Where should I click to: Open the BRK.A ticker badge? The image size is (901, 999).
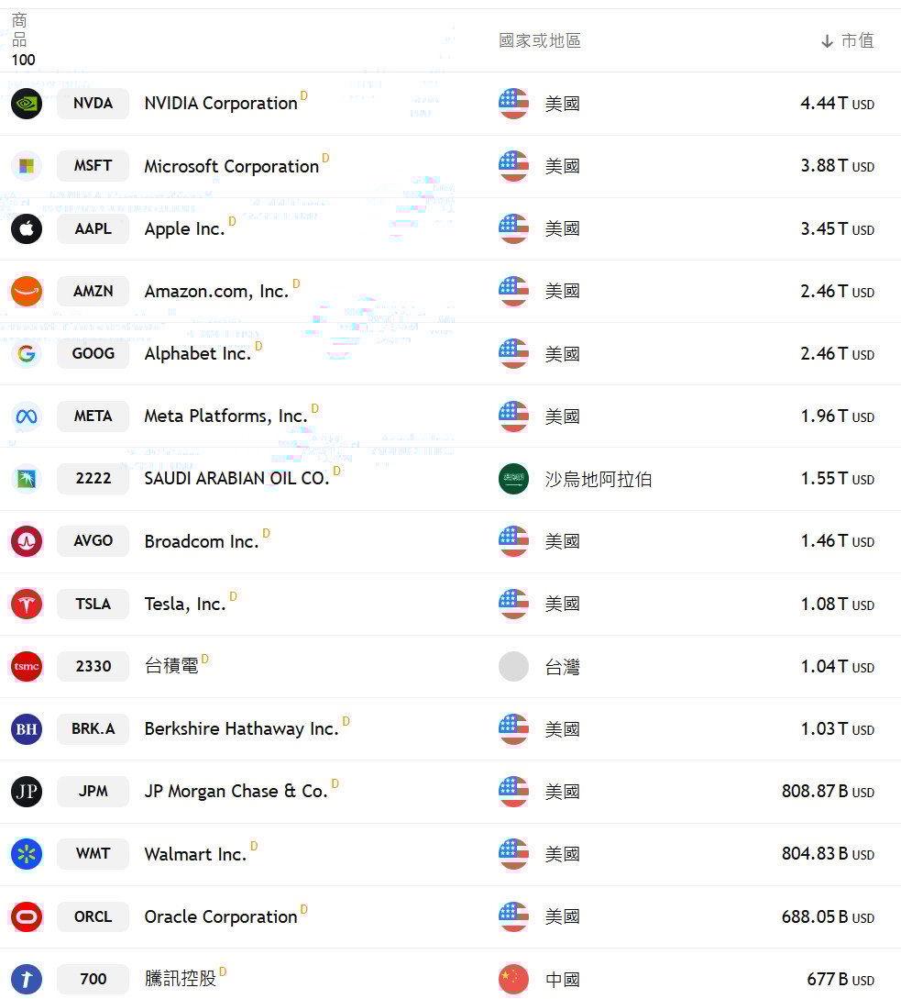pyautogui.click(x=93, y=729)
